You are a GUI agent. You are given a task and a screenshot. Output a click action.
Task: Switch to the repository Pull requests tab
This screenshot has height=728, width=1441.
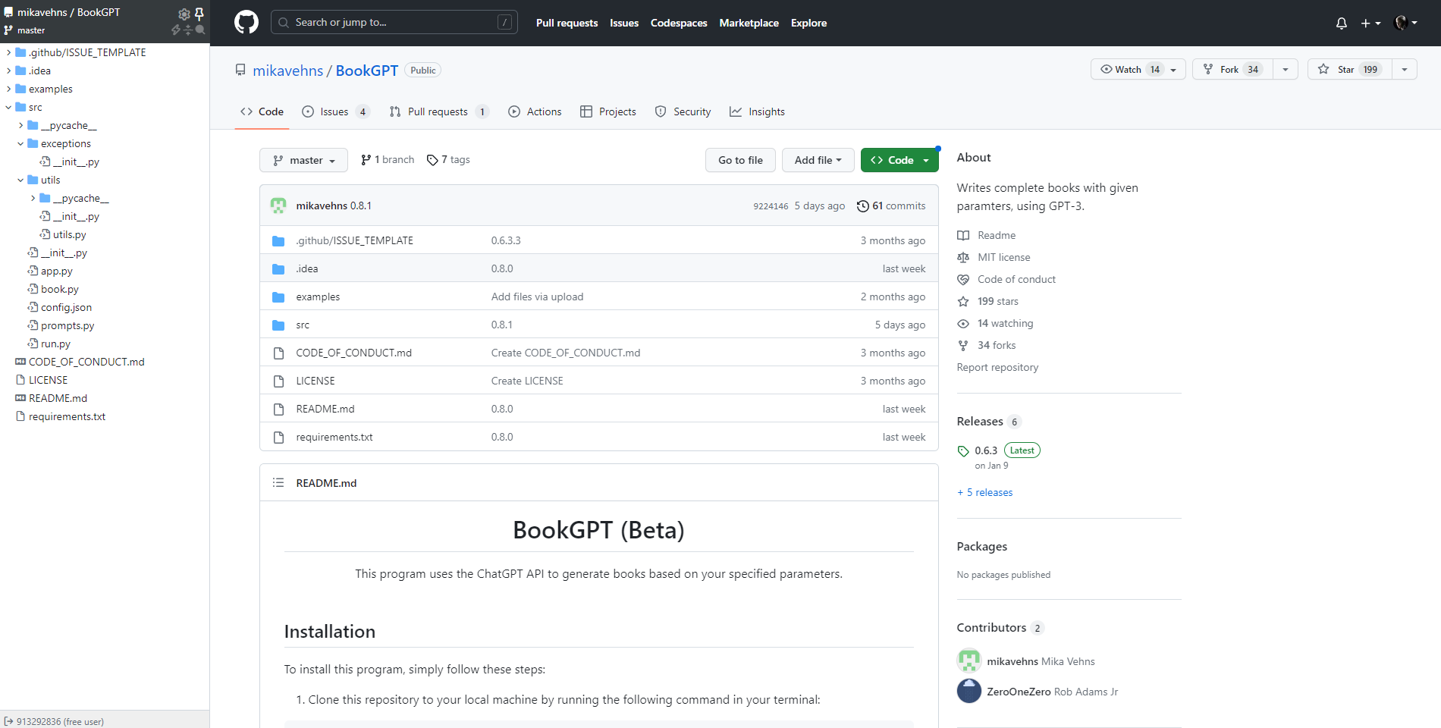439,111
